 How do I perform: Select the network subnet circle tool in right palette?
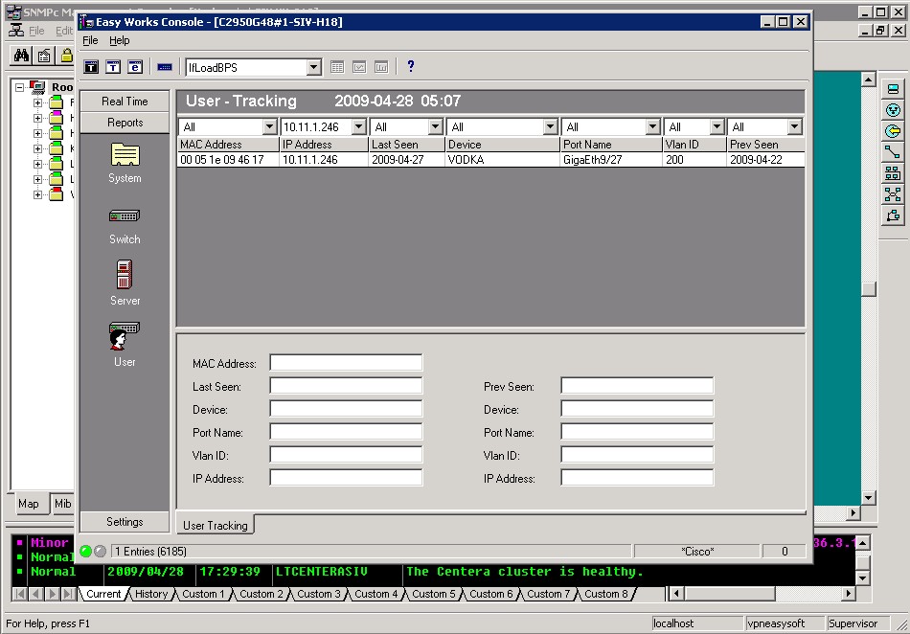(x=893, y=109)
